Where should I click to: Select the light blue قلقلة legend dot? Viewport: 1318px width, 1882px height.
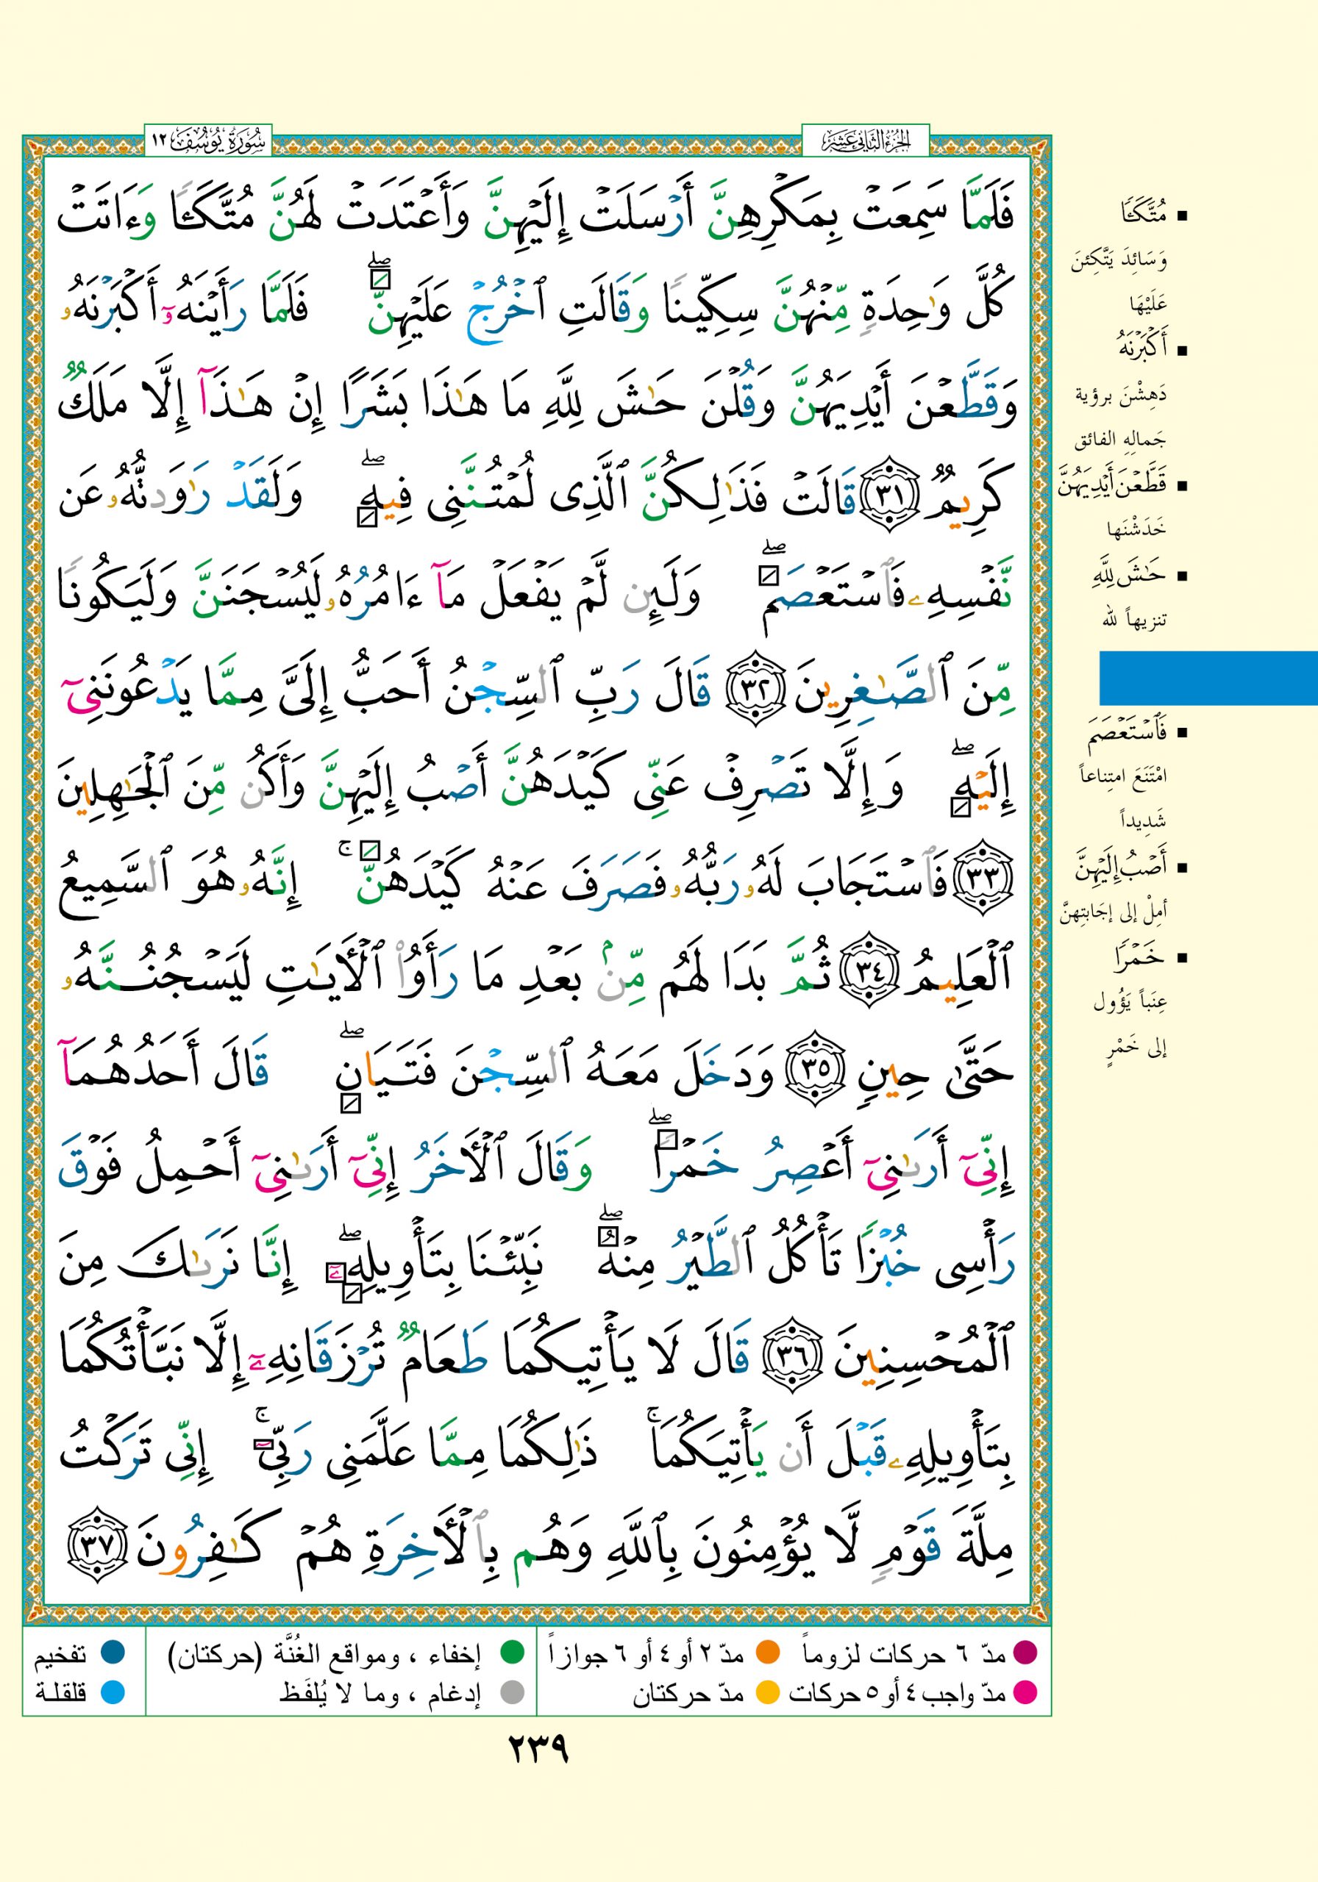coord(113,1692)
